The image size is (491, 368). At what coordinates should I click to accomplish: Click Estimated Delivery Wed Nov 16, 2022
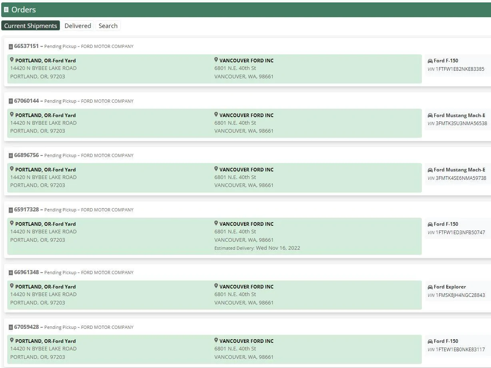click(x=257, y=248)
